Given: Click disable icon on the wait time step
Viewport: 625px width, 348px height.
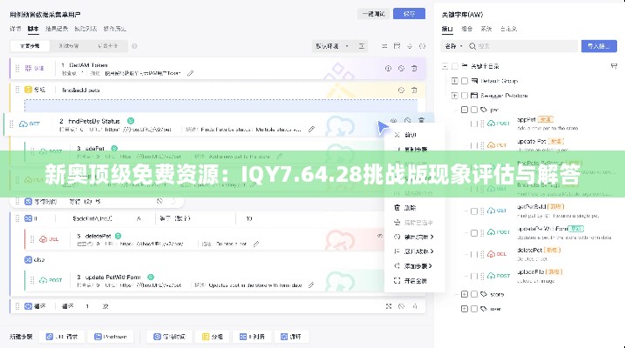Looking at the screenshot, I should pos(160,201).
